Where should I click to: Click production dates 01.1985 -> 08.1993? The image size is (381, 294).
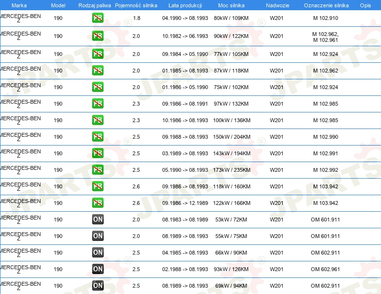[185, 71]
